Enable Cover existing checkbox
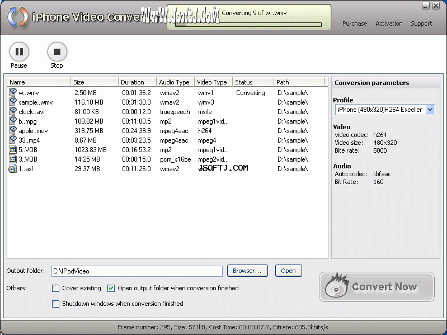The width and height of the screenshot is (447, 335). 55,288
